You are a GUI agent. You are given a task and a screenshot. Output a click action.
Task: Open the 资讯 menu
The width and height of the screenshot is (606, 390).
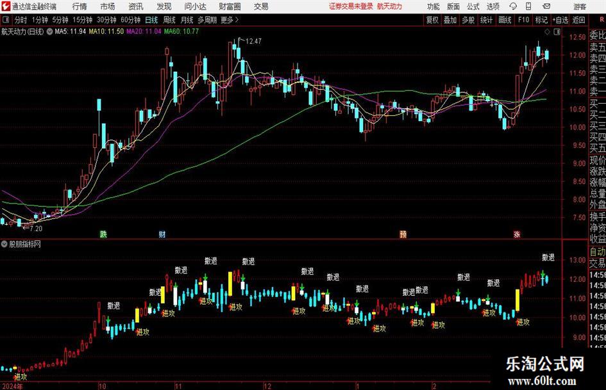coord(136,6)
